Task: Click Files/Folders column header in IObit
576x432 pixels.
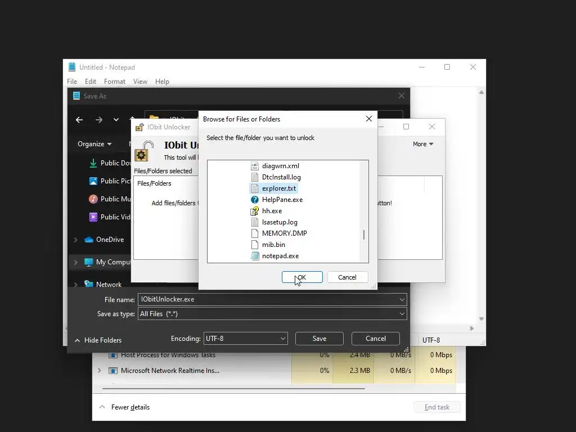Action: [x=154, y=183]
